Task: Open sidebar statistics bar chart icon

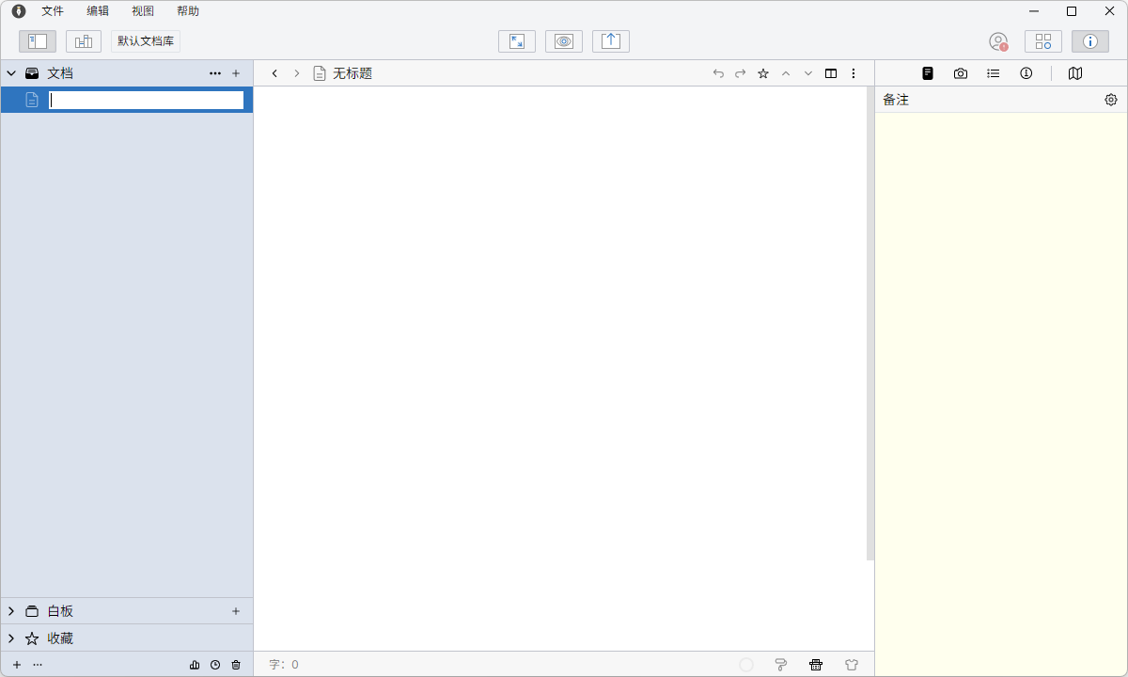Action: [x=195, y=665]
